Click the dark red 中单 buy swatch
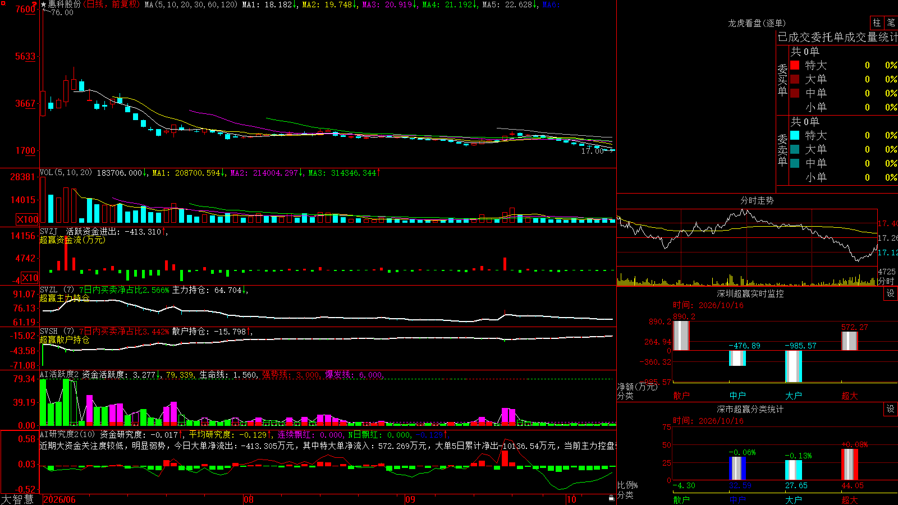Screen dimensions: 898x505 [795, 93]
